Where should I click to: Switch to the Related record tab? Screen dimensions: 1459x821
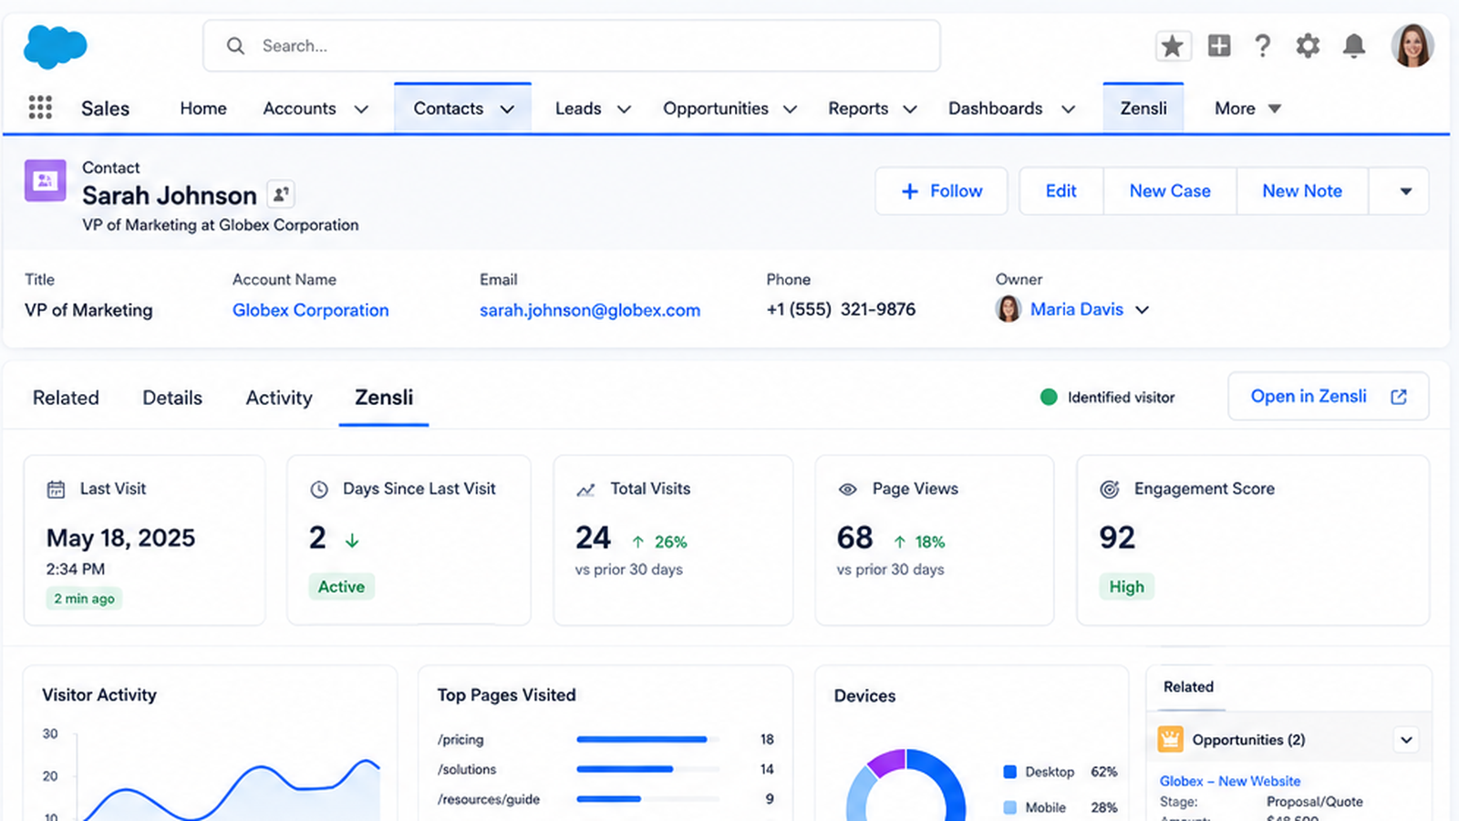[x=66, y=398]
